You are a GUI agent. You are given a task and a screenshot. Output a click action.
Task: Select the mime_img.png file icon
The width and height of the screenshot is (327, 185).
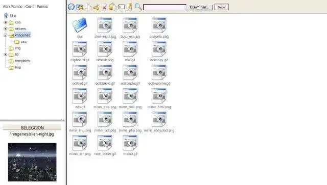coord(80,119)
